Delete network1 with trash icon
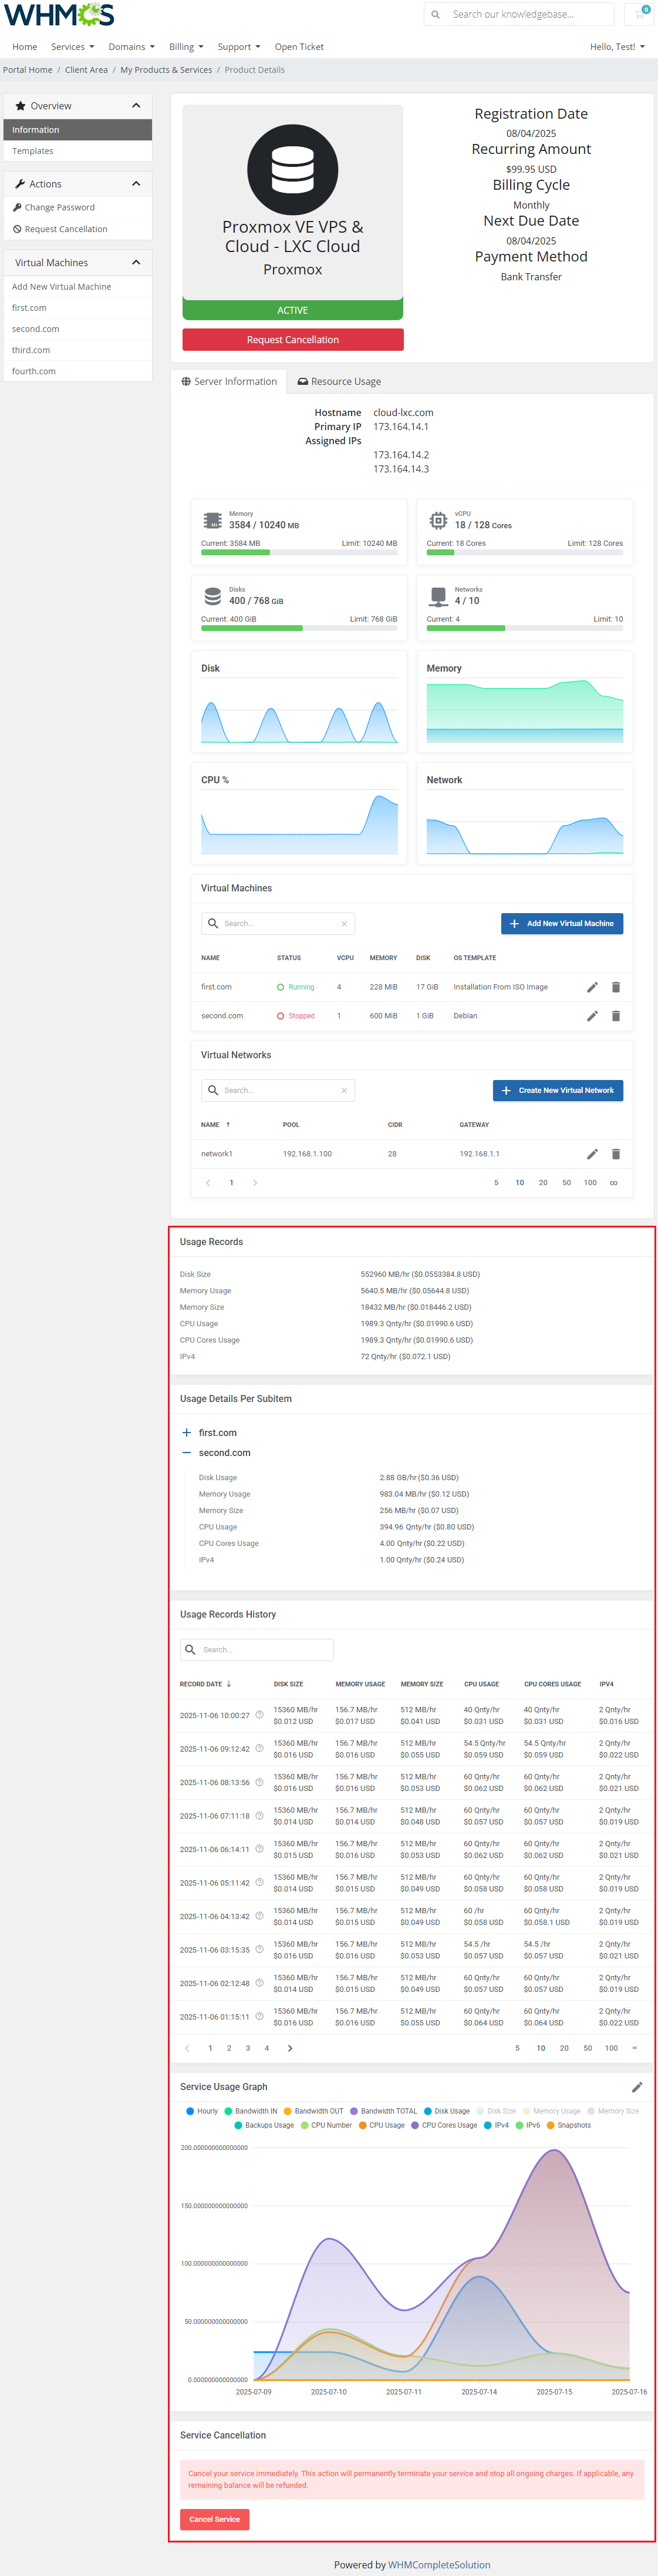Screen dimensions: 658x2576 point(615,1154)
